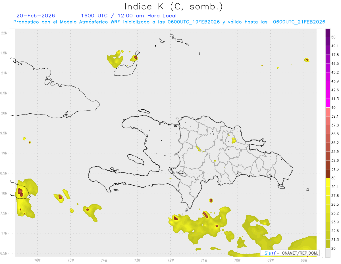The height and width of the screenshot is (264, 341).
Task: Pick the dark purple swatch above 50
Action: coord(328,33)
